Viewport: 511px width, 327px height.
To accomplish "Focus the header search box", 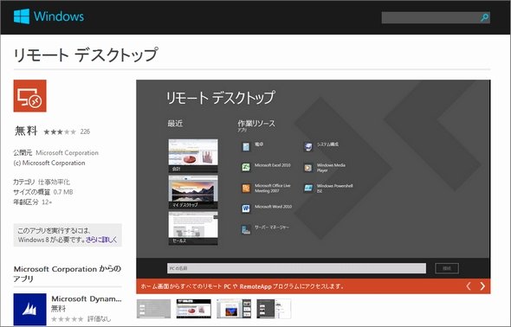I will click(436, 17).
